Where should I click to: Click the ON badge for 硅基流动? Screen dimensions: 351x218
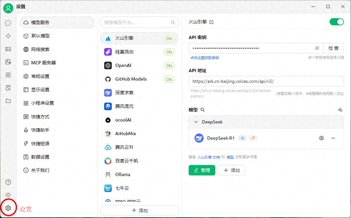pos(169,52)
